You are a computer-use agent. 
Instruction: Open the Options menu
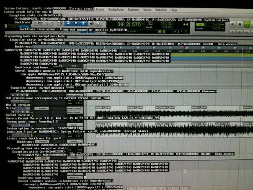point(134,10)
